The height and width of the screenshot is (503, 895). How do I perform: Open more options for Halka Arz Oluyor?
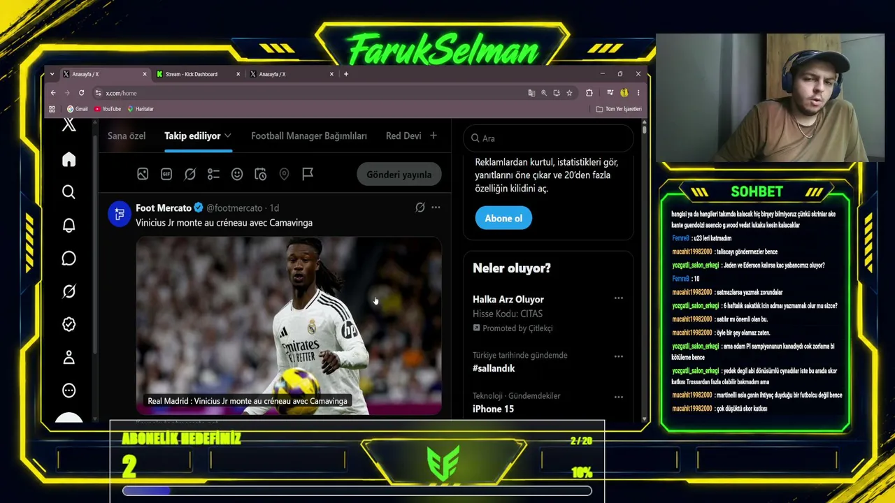click(618, 298)
